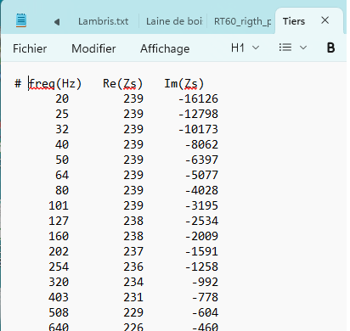Select the active Tiers tab
Screen dimensions: 350x331
(x=294, y=21)
